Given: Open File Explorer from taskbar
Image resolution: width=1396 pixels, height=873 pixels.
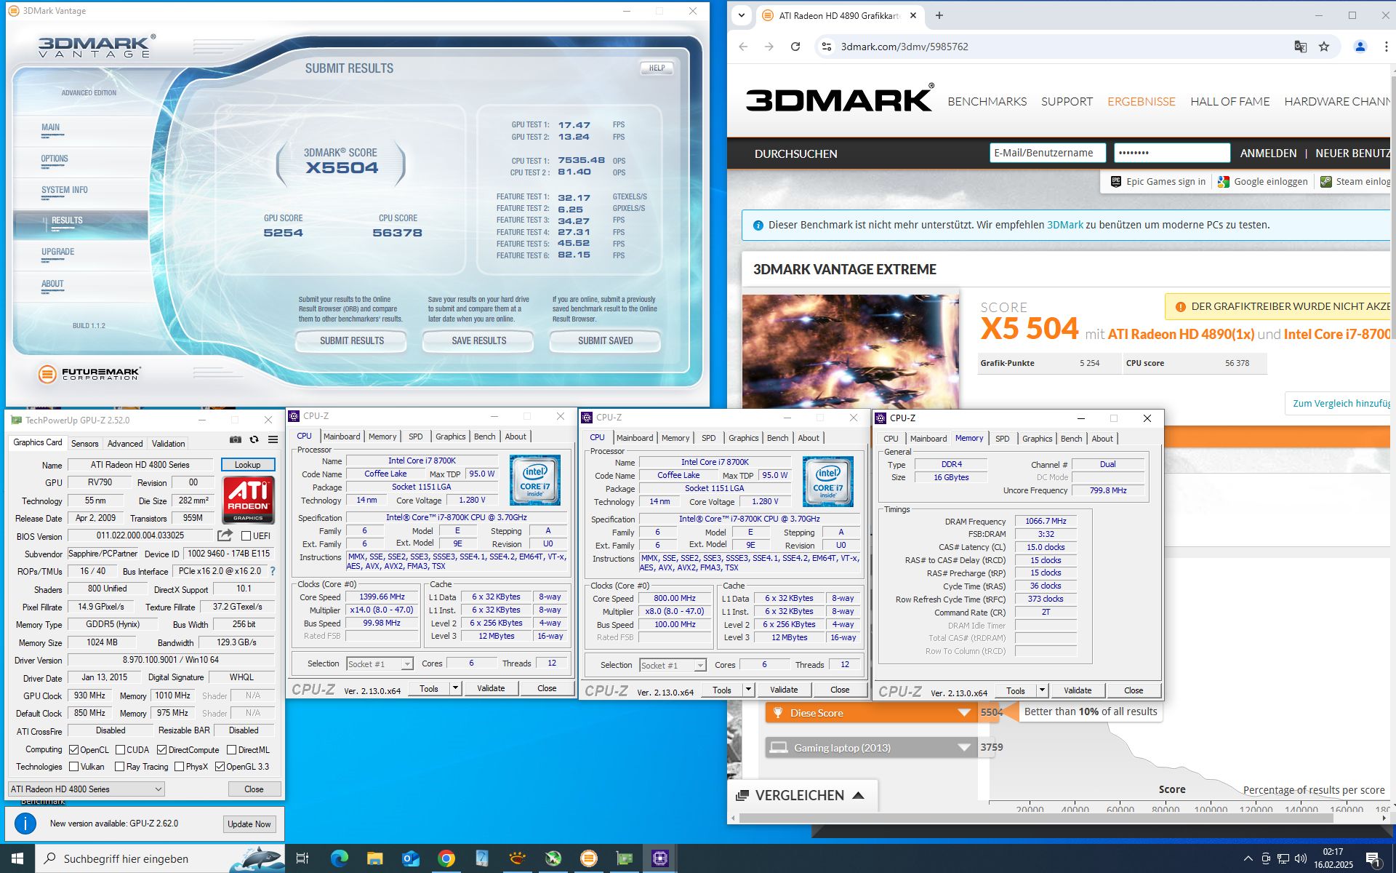Looking at the screenshot, I should point(374,858).
